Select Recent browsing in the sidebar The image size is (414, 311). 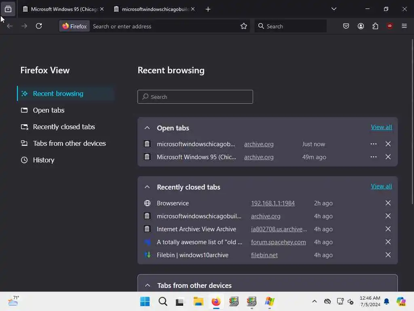[66, 94]
